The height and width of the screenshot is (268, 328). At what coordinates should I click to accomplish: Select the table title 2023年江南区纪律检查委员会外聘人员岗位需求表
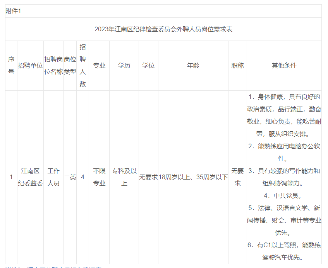tap(163, 29)
